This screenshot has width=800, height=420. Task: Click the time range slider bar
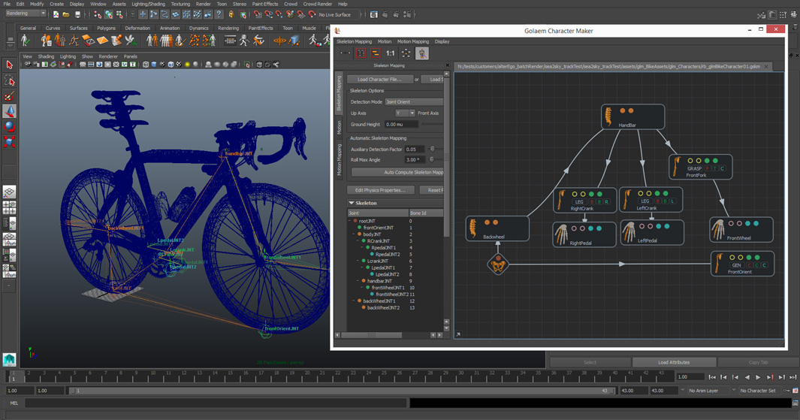(343, 391)
